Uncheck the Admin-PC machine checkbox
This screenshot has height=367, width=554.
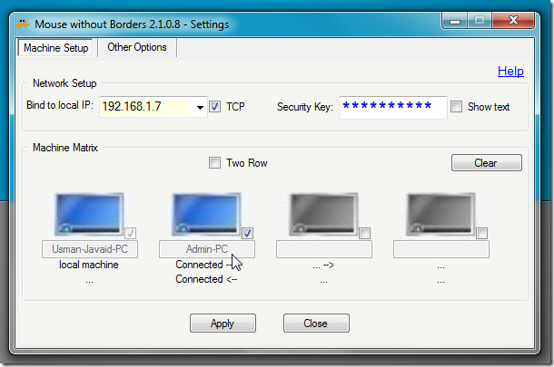pyautogui.click(x=247, y=233)
